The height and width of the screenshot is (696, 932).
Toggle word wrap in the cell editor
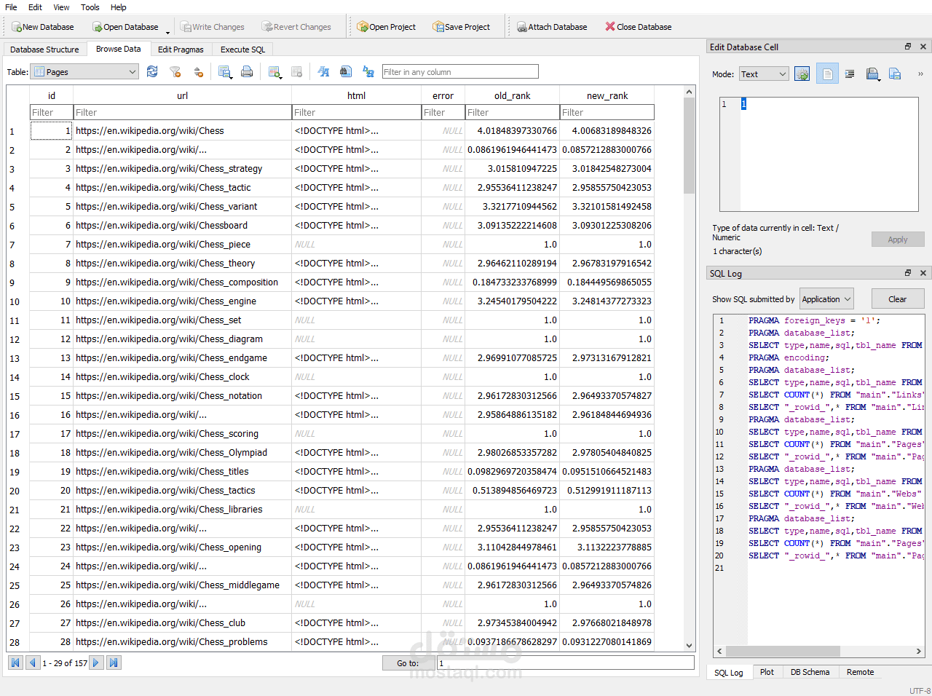(827, 74)
